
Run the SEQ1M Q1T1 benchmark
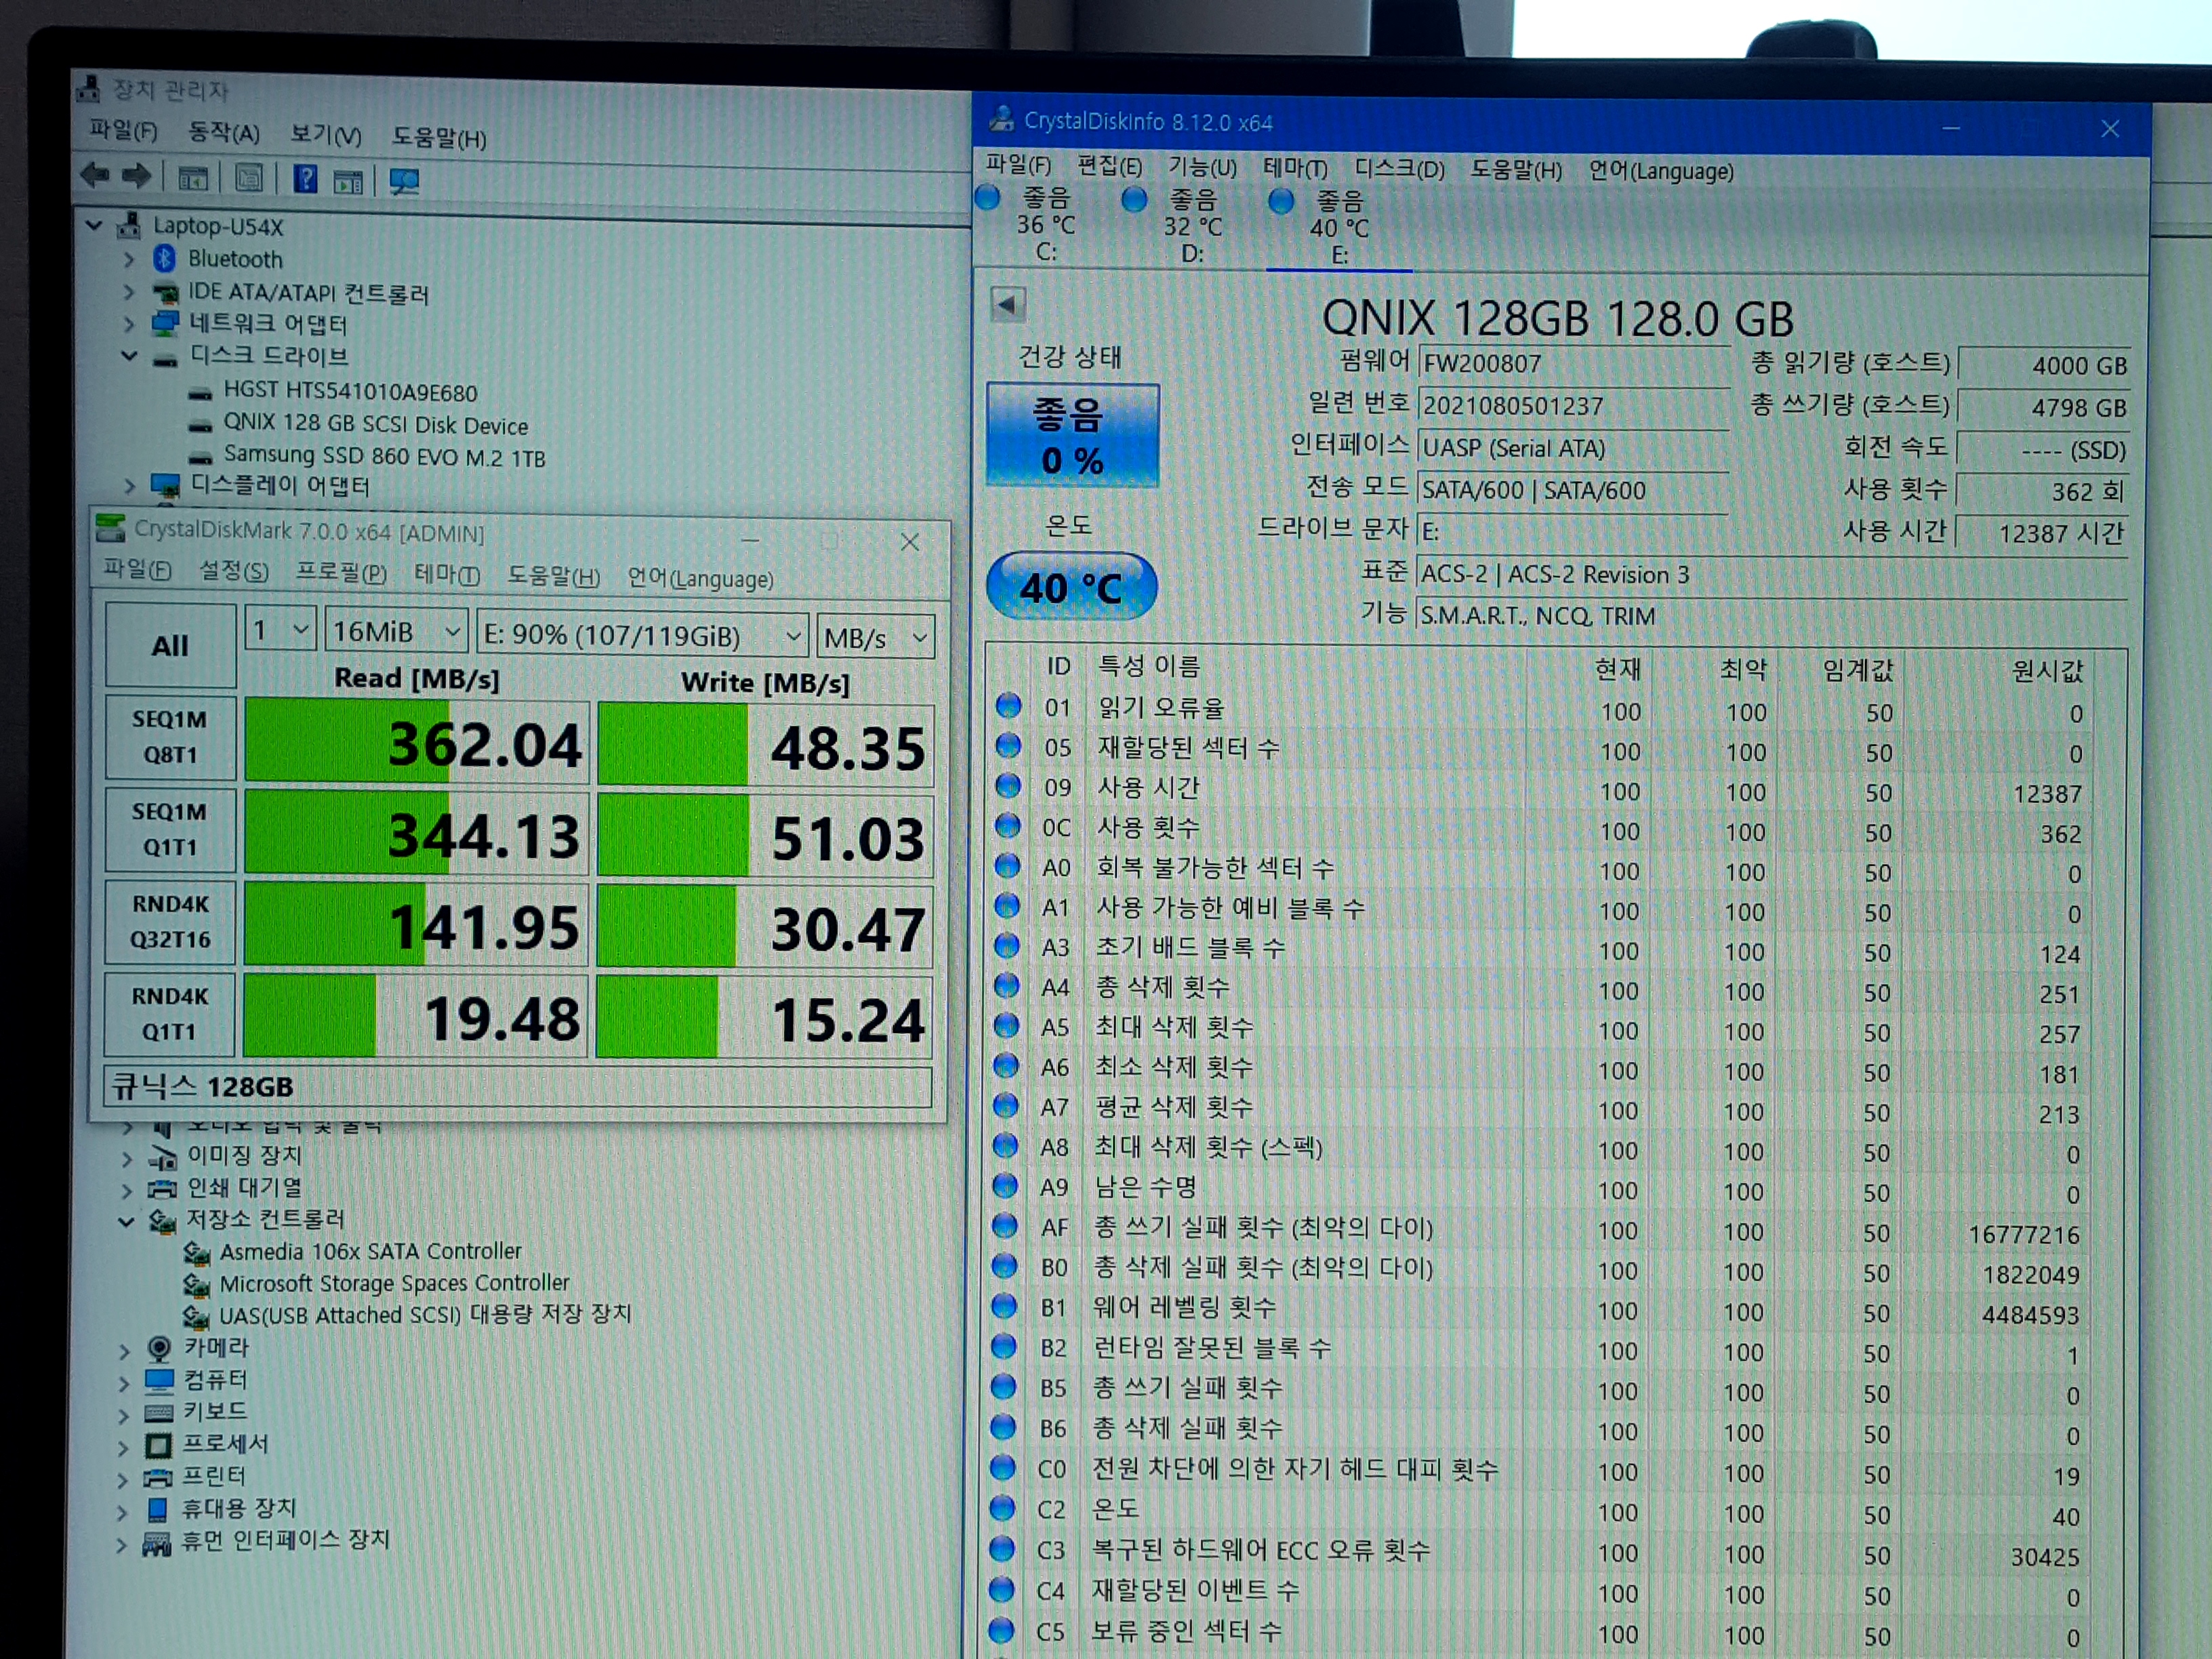170,829
